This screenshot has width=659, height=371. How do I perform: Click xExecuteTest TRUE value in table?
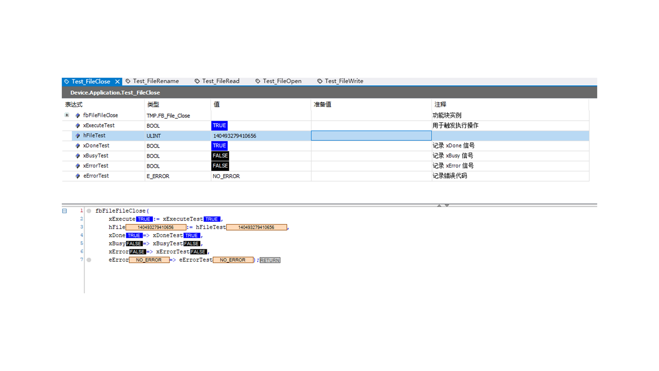coord(219,125)
